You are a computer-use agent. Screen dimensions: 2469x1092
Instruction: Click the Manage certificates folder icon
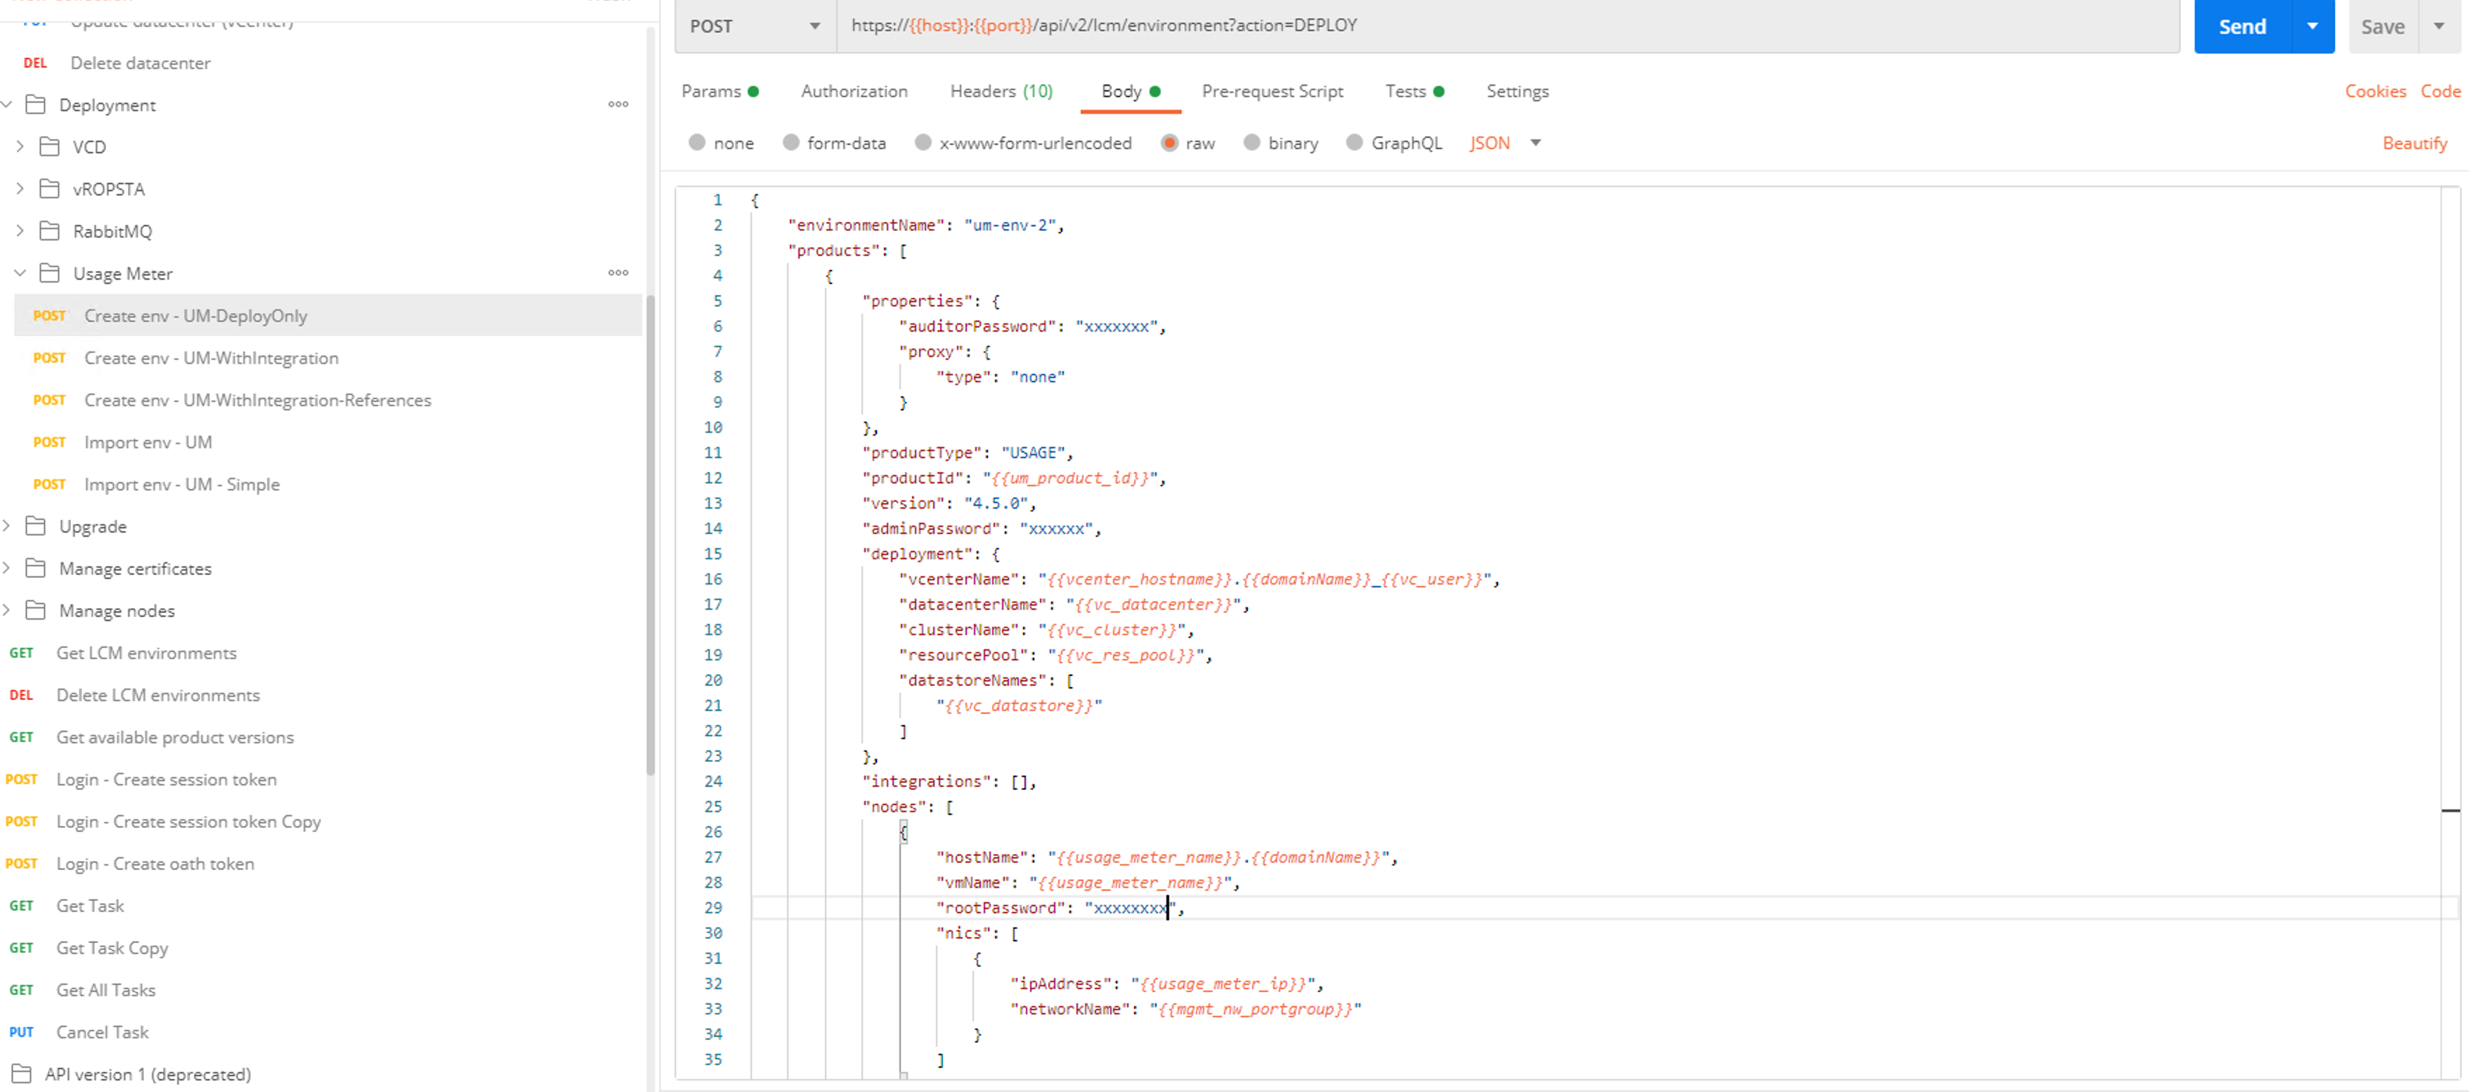click(35, 568)
